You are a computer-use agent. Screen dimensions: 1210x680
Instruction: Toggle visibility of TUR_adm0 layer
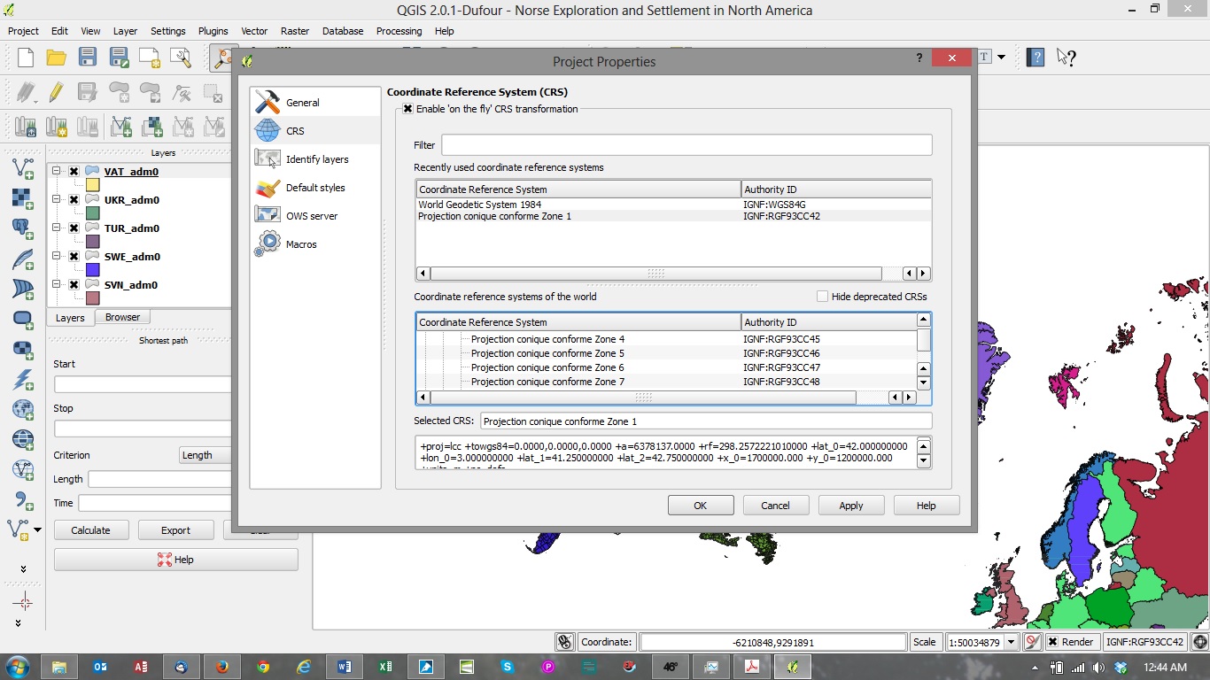click(x=74, y=228)
